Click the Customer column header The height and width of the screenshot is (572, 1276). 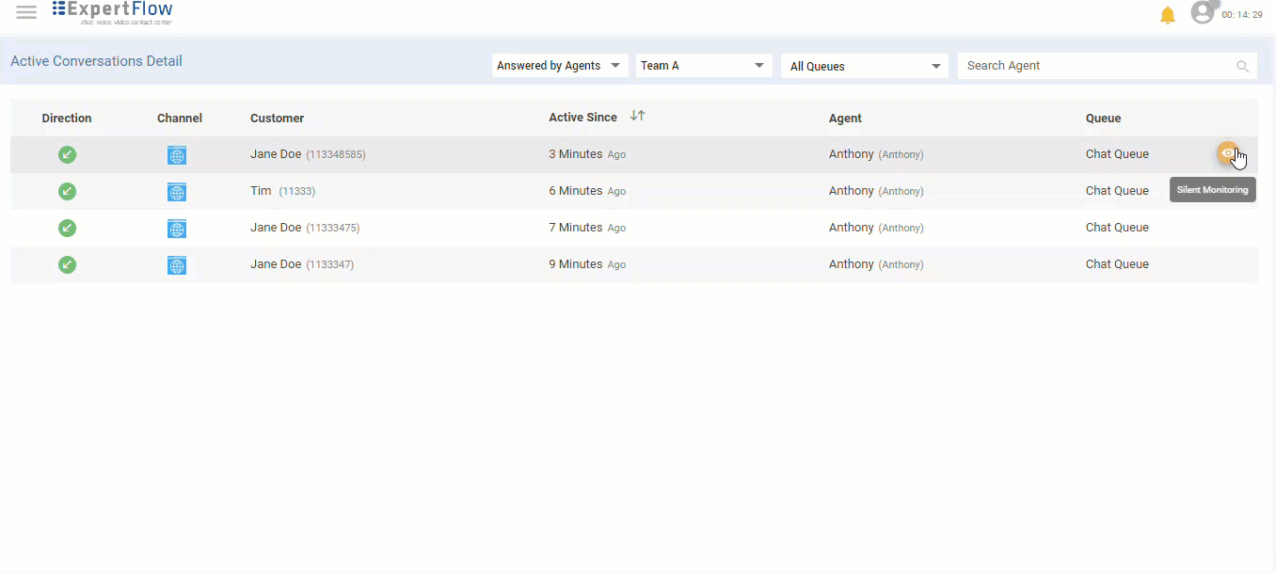[x=277, y=119]
